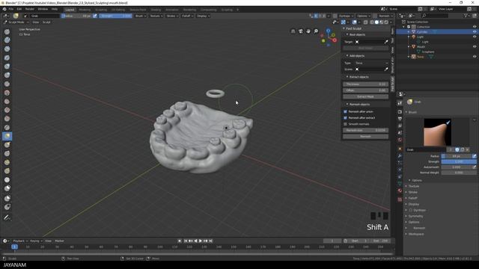Screen dimensions: 479x269
Task: Open the Stroke dropdown in the header
Action: (x=172, y=16)
